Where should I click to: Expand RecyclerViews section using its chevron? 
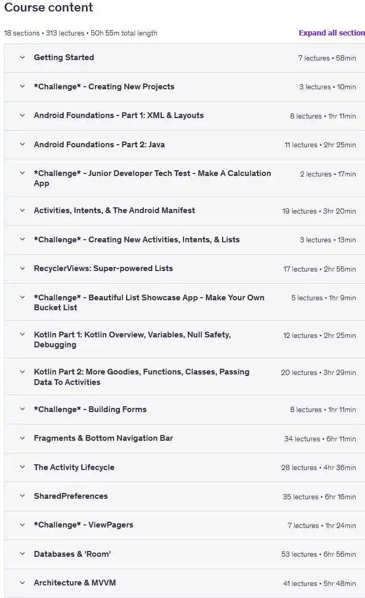coord(22,268)
